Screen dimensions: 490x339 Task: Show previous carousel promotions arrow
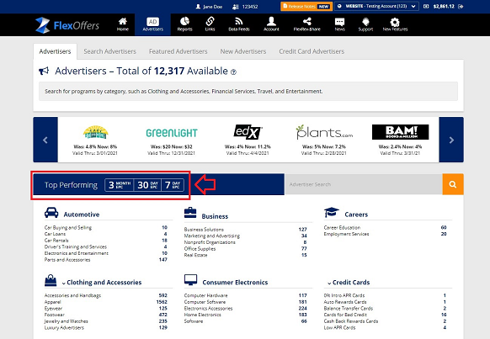click(x=45, y=140)
